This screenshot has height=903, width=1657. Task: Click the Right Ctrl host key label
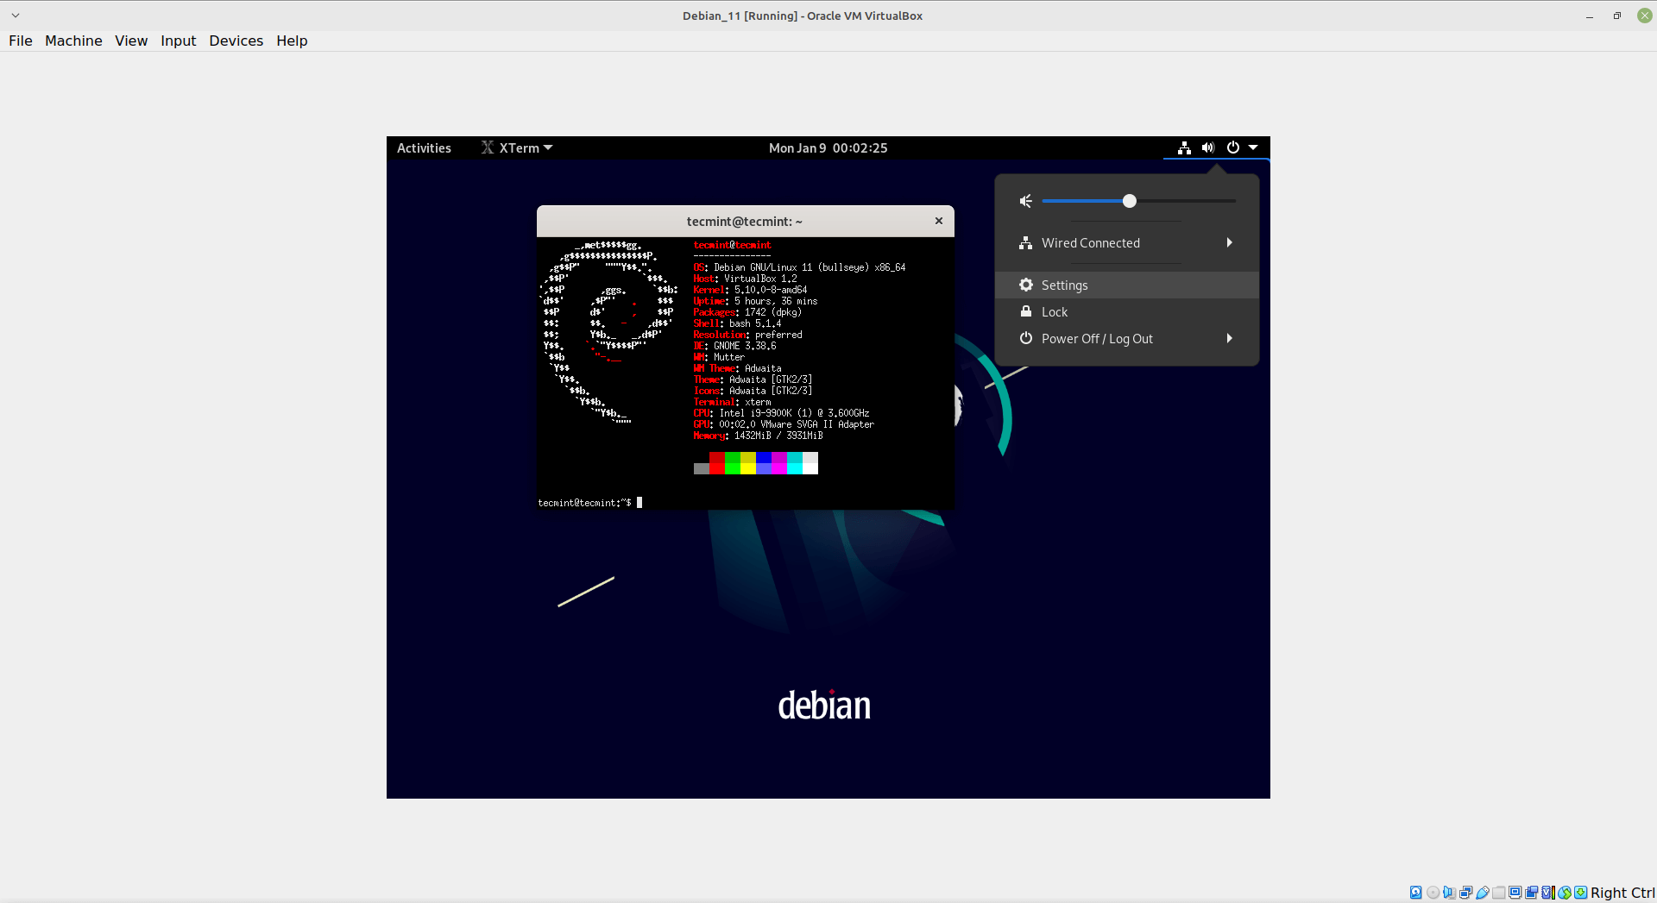pyautogui.click(x=1622, y=893)
